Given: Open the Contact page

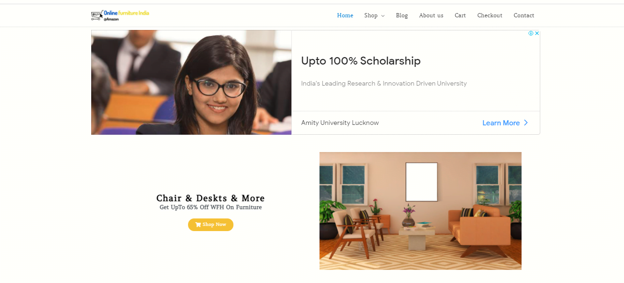Looking at the screenshot, I should click(524, 15).
